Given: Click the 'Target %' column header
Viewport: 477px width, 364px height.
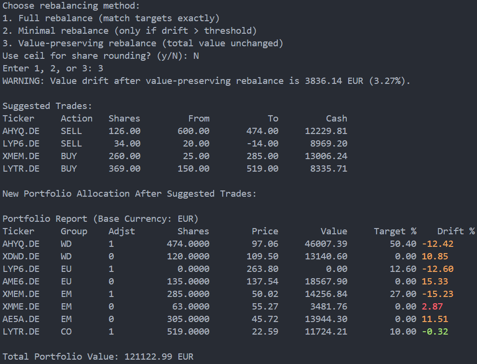Looking at the screenshot, I should [395, 231].
